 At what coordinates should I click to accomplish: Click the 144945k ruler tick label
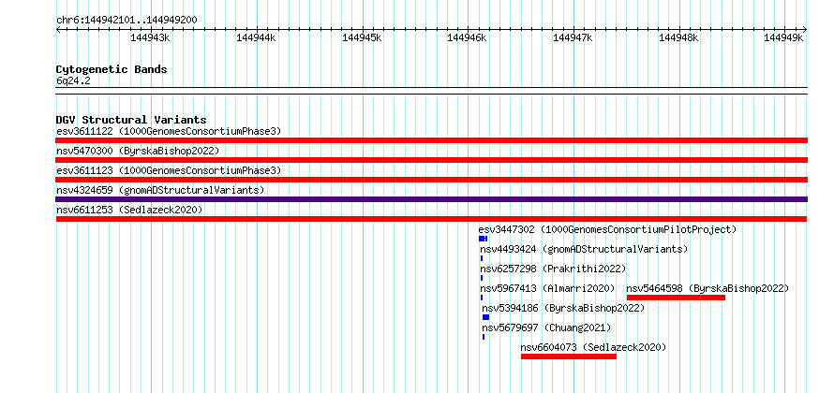[x=362, y=37]
